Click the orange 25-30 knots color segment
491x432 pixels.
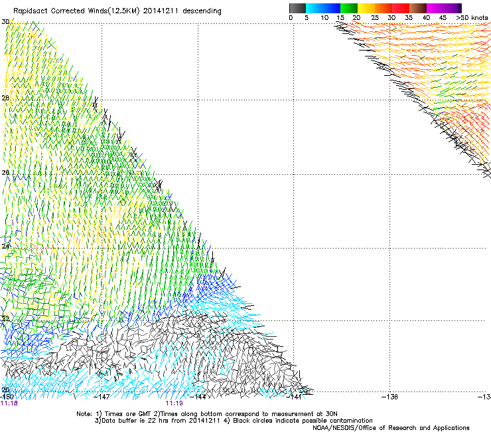click(384, 8)
